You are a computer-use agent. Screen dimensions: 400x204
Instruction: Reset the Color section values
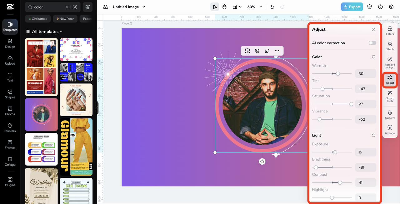373,57
